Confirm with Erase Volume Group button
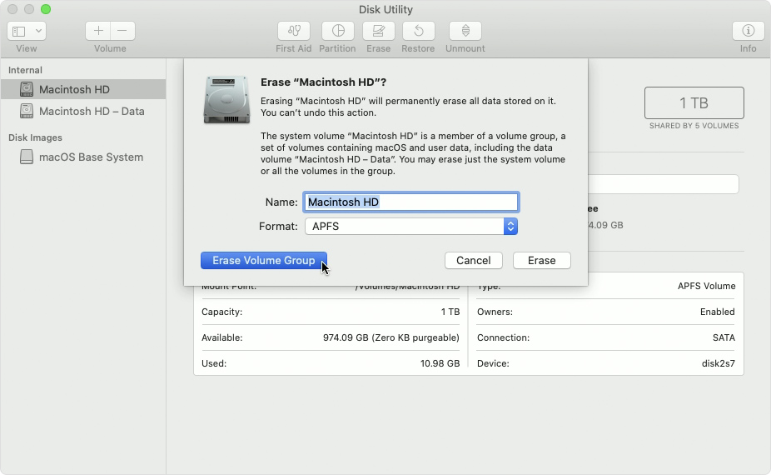 (264, 260)
